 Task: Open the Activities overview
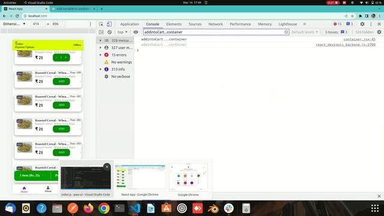[10, 2]
